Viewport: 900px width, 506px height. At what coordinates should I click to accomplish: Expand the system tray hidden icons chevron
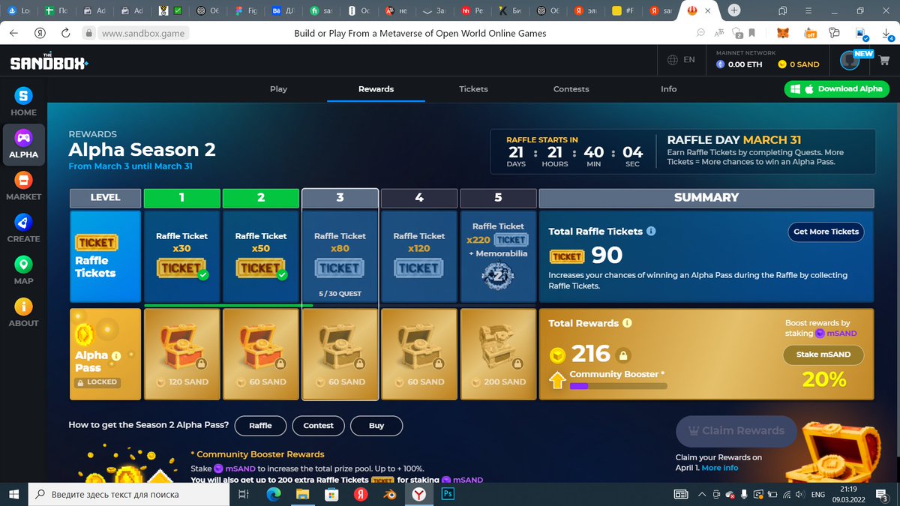(x=702, y=494)
